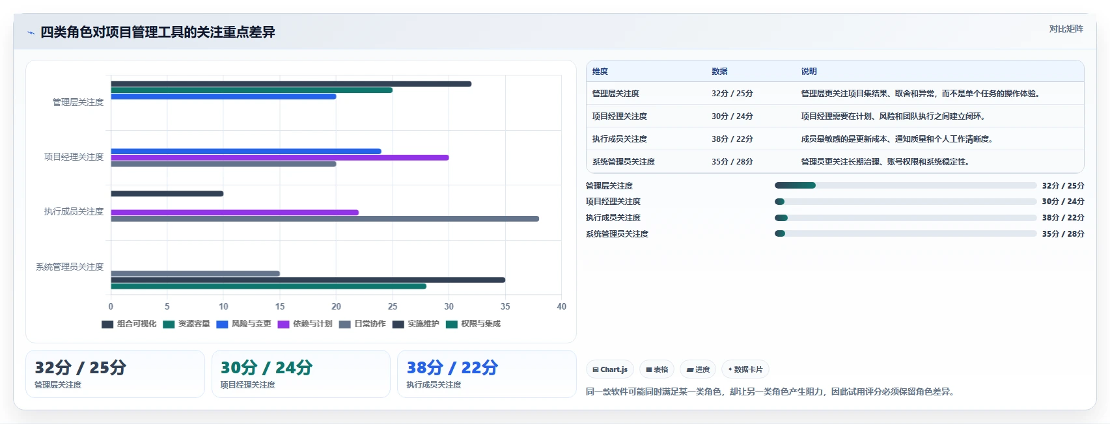Click progress value label 35分 / 28分
This screenshot has width=1110, height=424.
click(x=1063, y=234)
